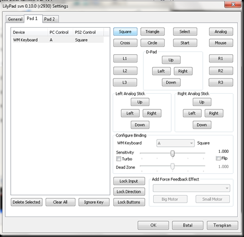Click the Sensitivity slider handle
This screenshot has height=237, width=244.
172,153
